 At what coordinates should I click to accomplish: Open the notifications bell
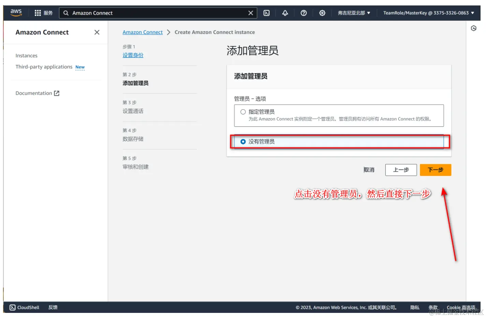pos(285,13)
